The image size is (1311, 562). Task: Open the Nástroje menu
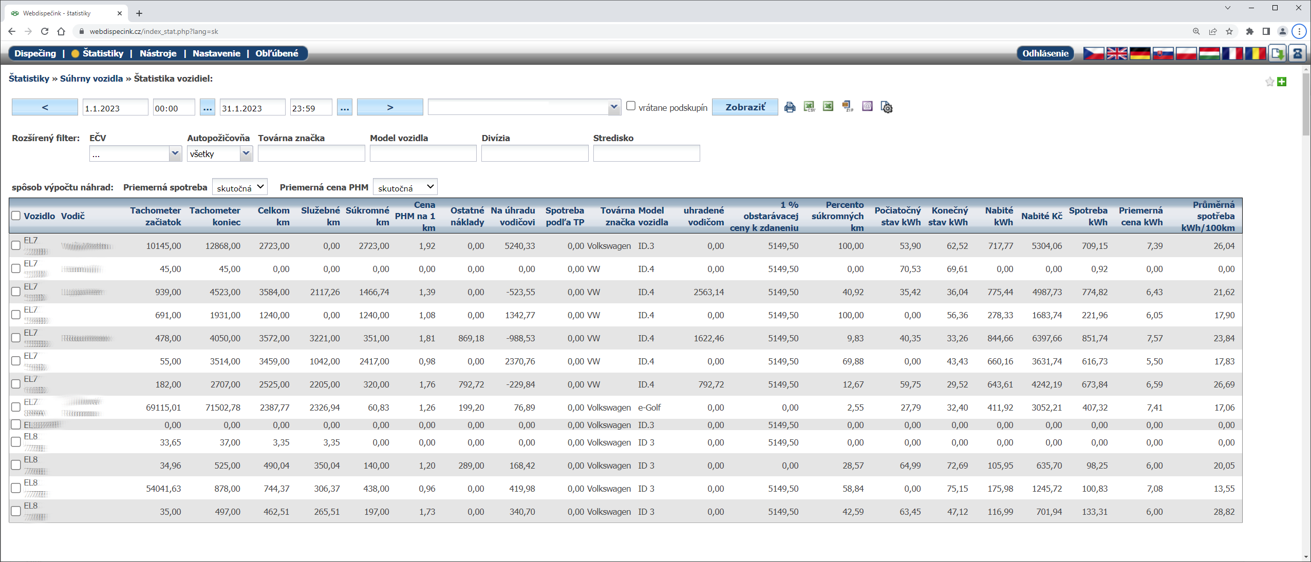(158, 53)
